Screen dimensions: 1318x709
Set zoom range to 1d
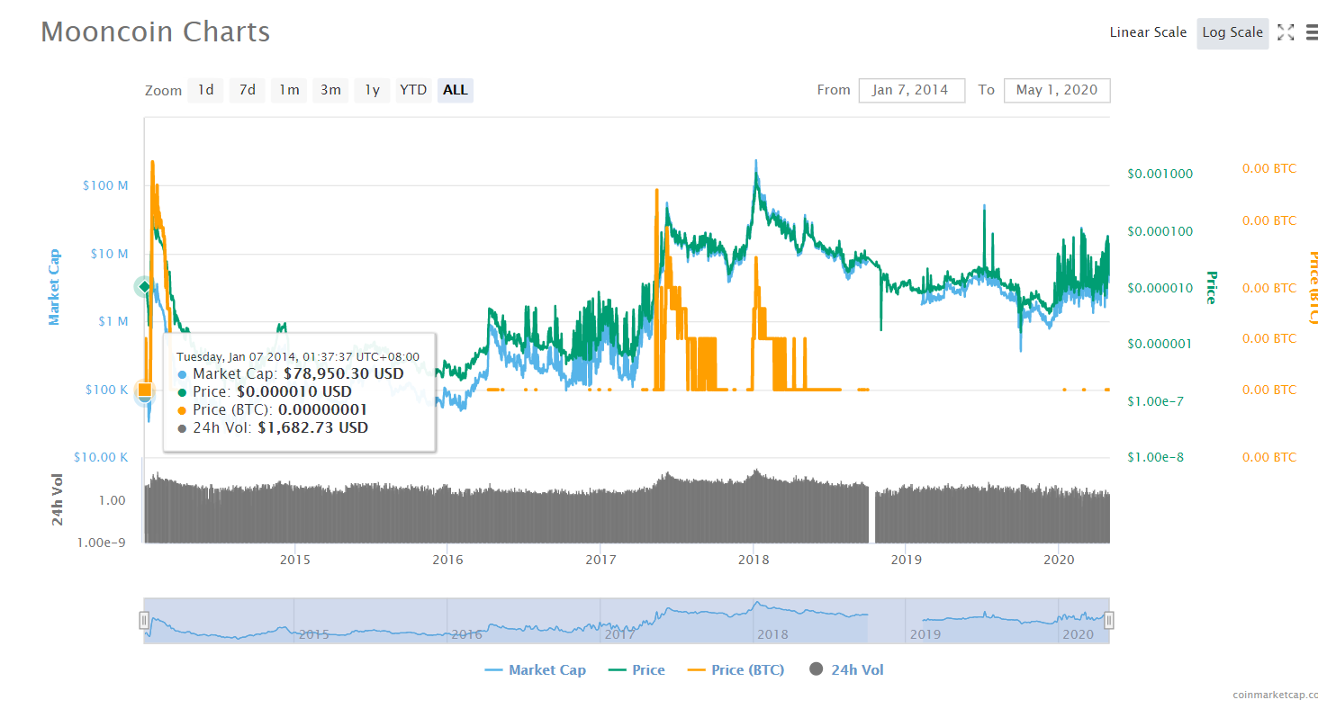tap(206, 90)
